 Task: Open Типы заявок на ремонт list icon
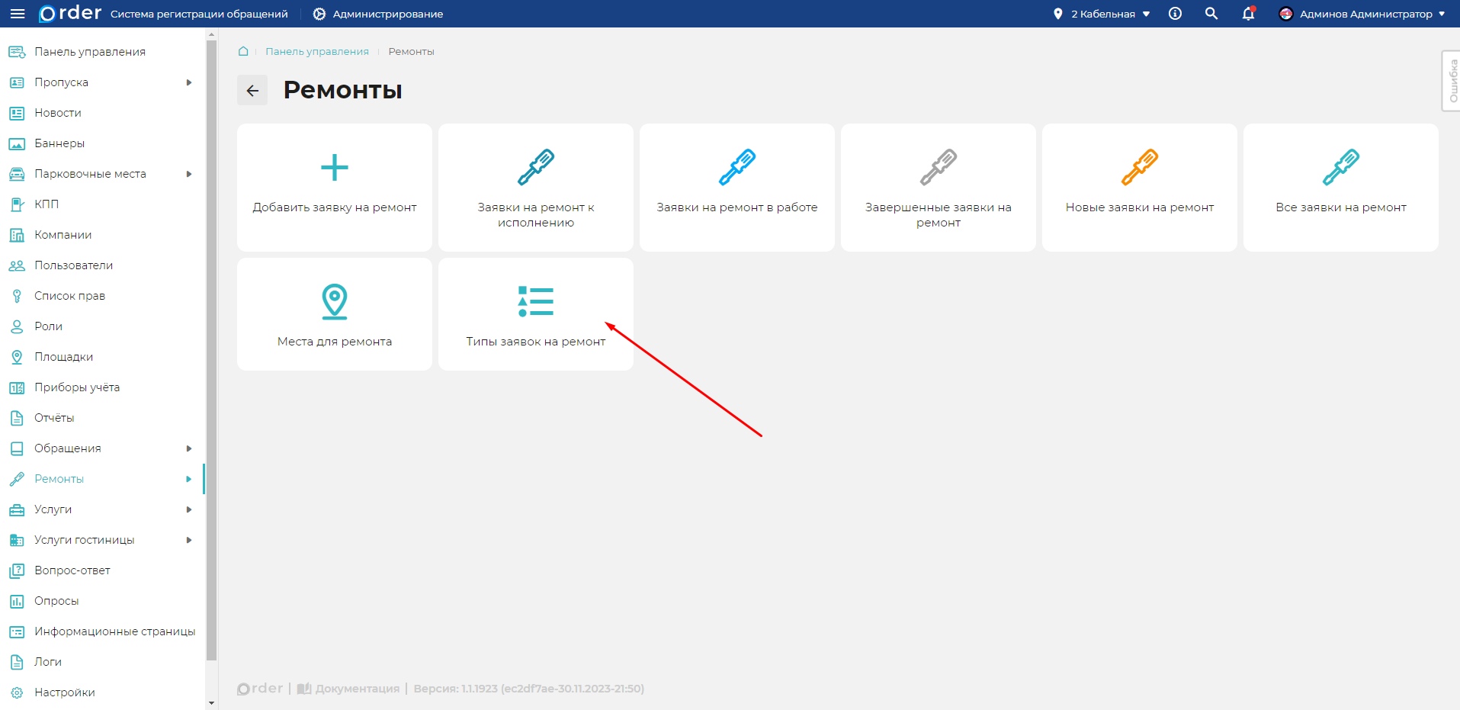pyautogui.click(x=535, y=301)
